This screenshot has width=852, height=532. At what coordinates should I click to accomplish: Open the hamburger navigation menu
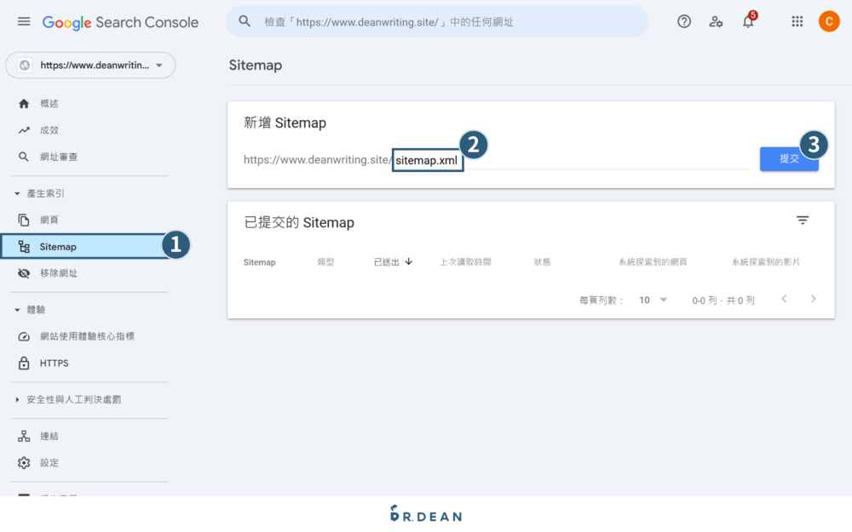click(23, 21)
